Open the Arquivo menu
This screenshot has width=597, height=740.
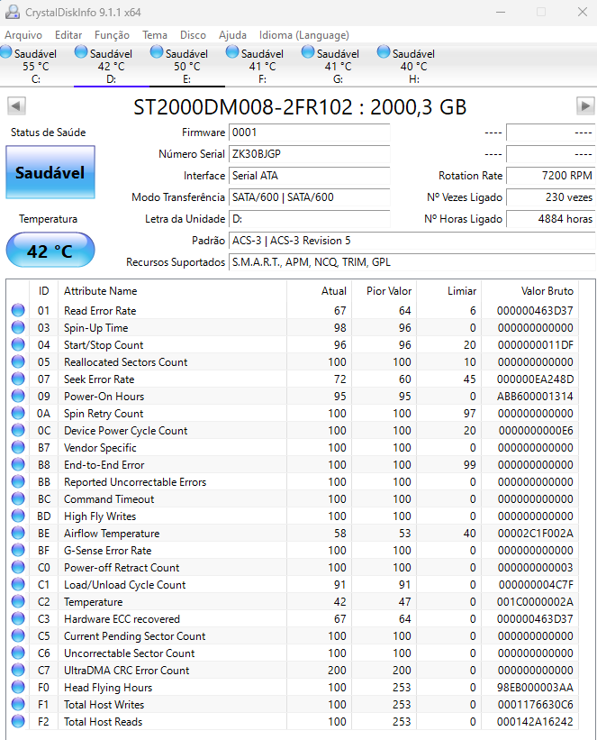pyautogui.click(x=23, y=35)
